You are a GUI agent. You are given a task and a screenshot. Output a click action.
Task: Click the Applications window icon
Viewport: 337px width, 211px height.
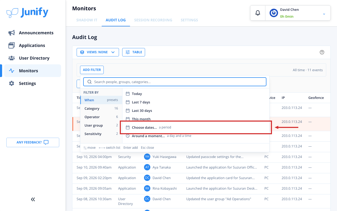[x=12, y=45]
